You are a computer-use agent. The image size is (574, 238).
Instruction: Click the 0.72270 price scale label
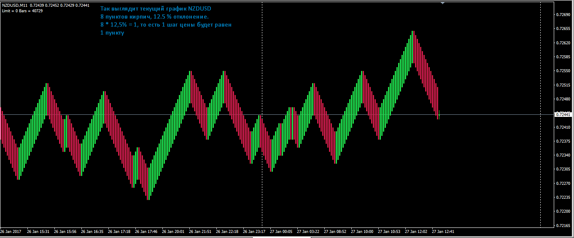click(563, 184)
